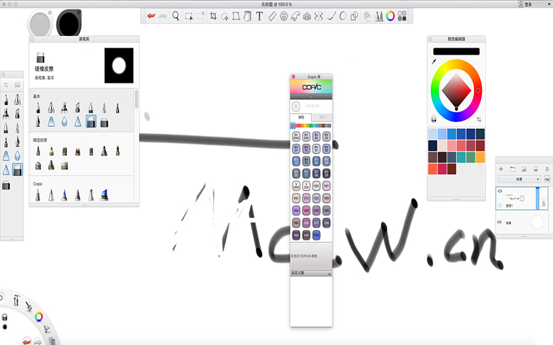
Task: Open the layer editor menu
Action: [x=547, y=169]
